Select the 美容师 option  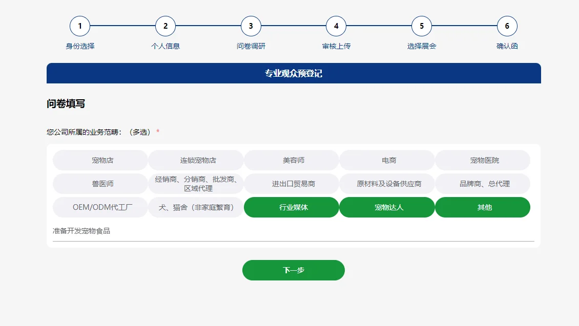291,160
